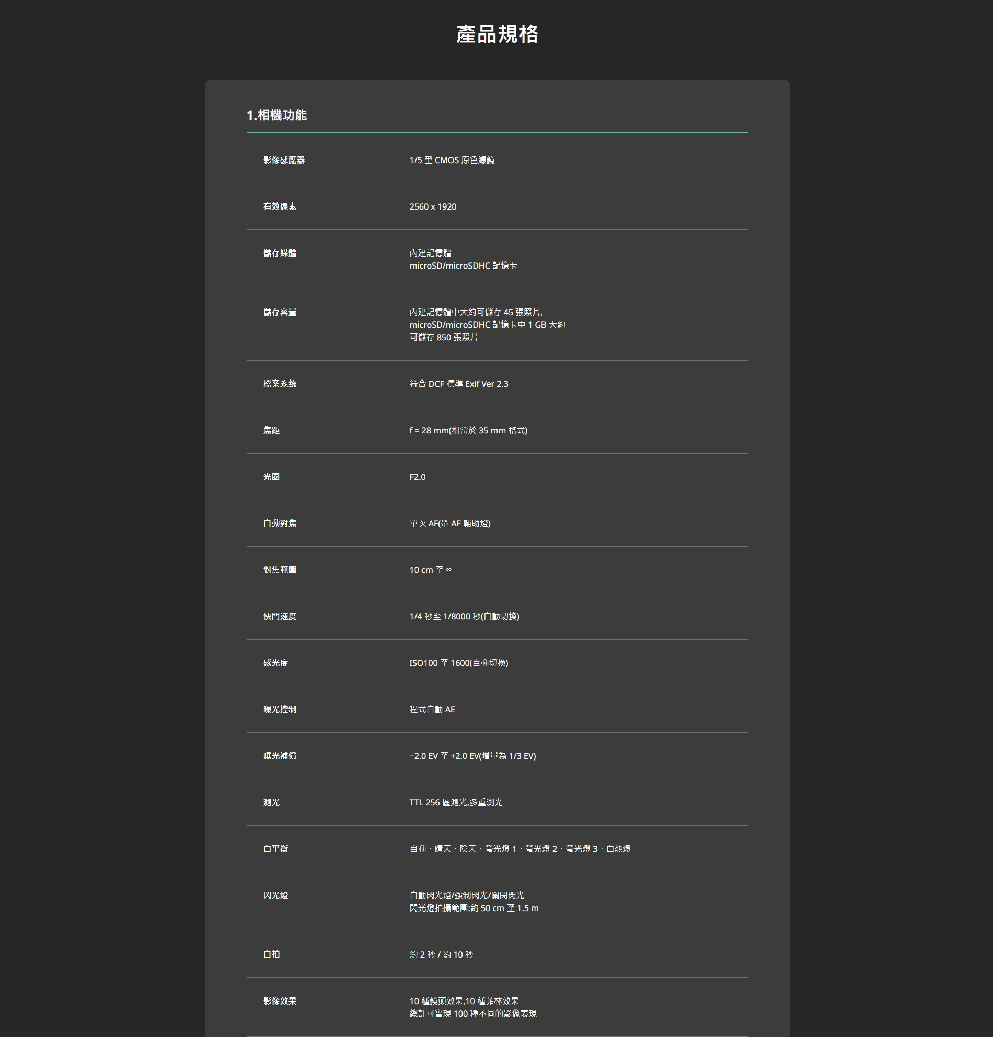This screenshot has height=1037, width=993.
Task: Click the 單次 AF(帶 AF 輔助燈) value
Action: [x=449, y=524]
